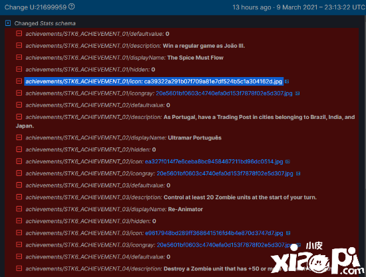
Task: Click minus icon beside ACHIEVEMENT_01/defaultvalue
Action: click(x=19, y=34)
